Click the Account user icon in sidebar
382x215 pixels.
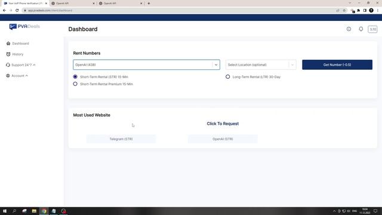(8, 76)
